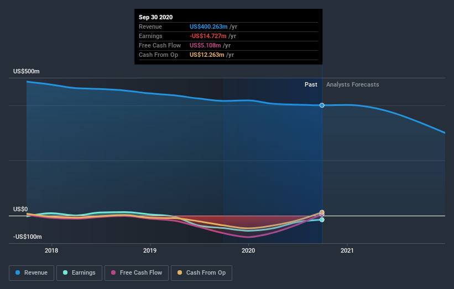Toggle the Earnings series legend button
This screenshot has width=454, height=289.
(79, 273)
